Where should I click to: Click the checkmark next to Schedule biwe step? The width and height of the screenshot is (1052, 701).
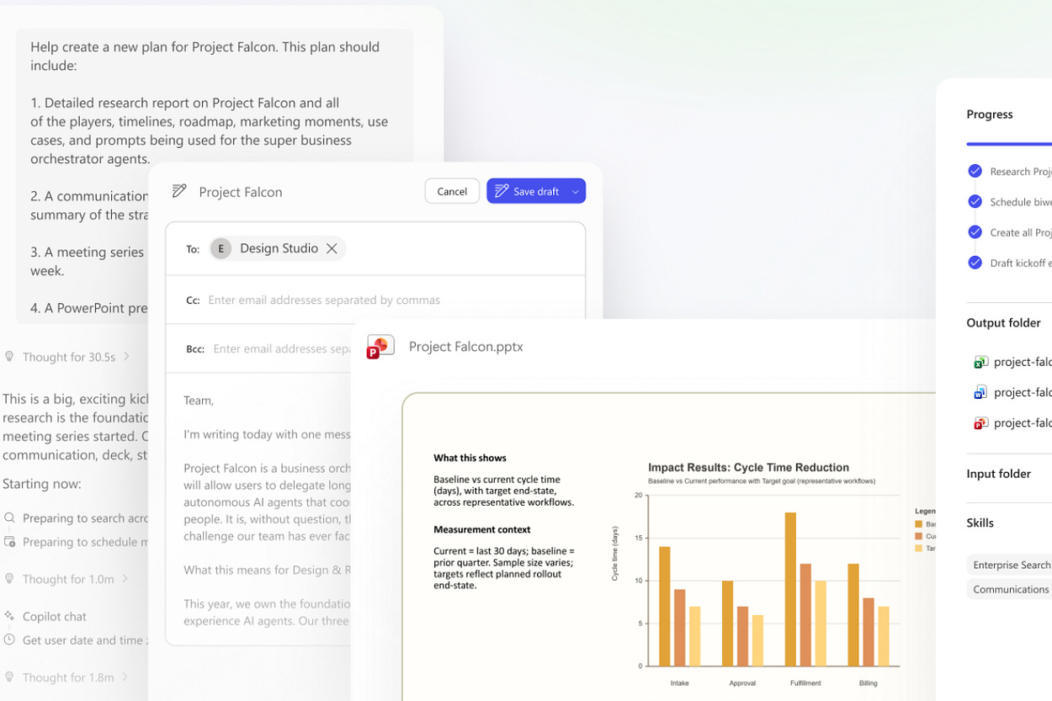pos(975,201)
